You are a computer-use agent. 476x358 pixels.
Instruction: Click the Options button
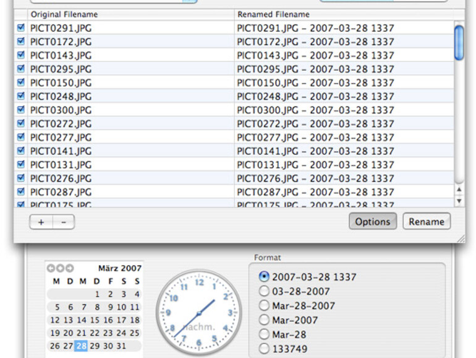tap(373, 222)
